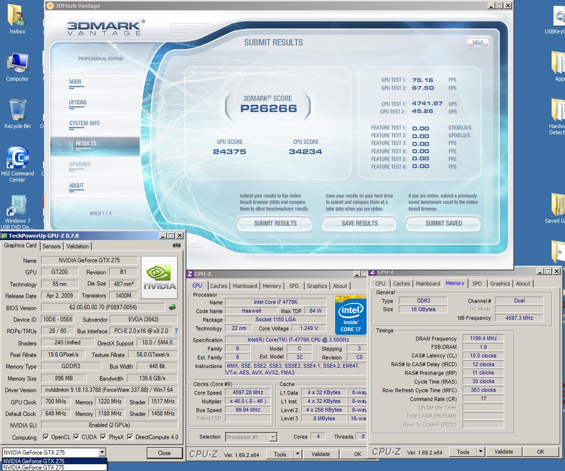Image resolution: width=565 pixels, height=471 pixels.
Task: Open the hwbox desktop folder
Action: pos(17,19)
